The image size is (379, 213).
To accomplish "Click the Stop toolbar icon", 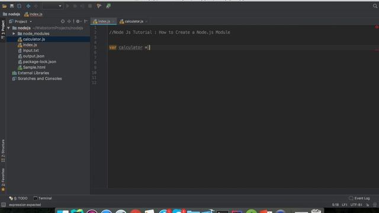I will [90, 6].
